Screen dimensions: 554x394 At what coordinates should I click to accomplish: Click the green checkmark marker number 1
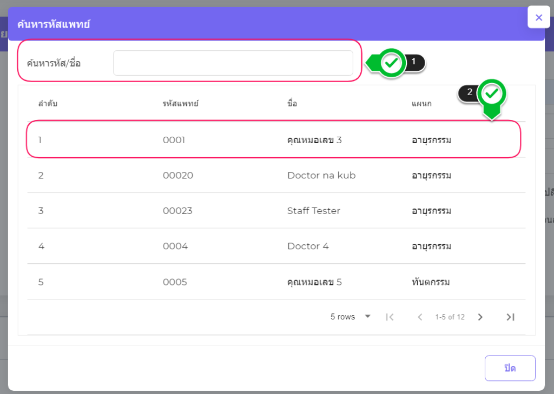392,63
